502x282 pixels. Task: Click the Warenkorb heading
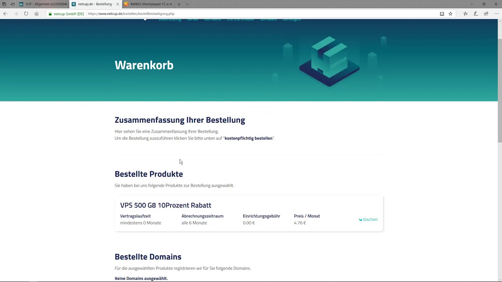pos(144,65)
